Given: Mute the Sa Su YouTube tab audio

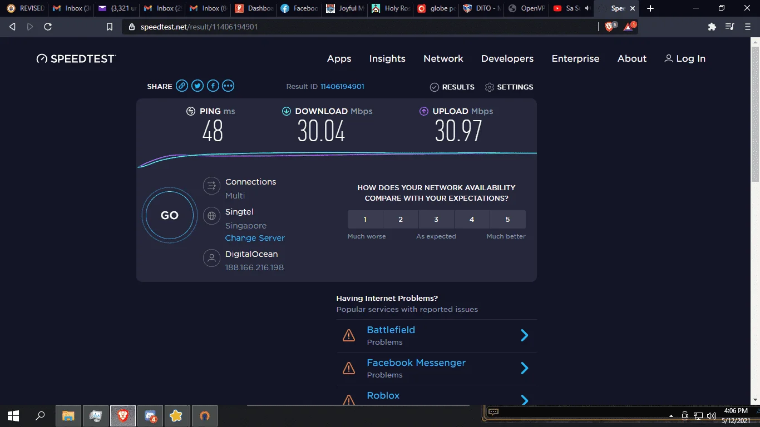Looking at the screenshot, I should (x=588, y=8).
